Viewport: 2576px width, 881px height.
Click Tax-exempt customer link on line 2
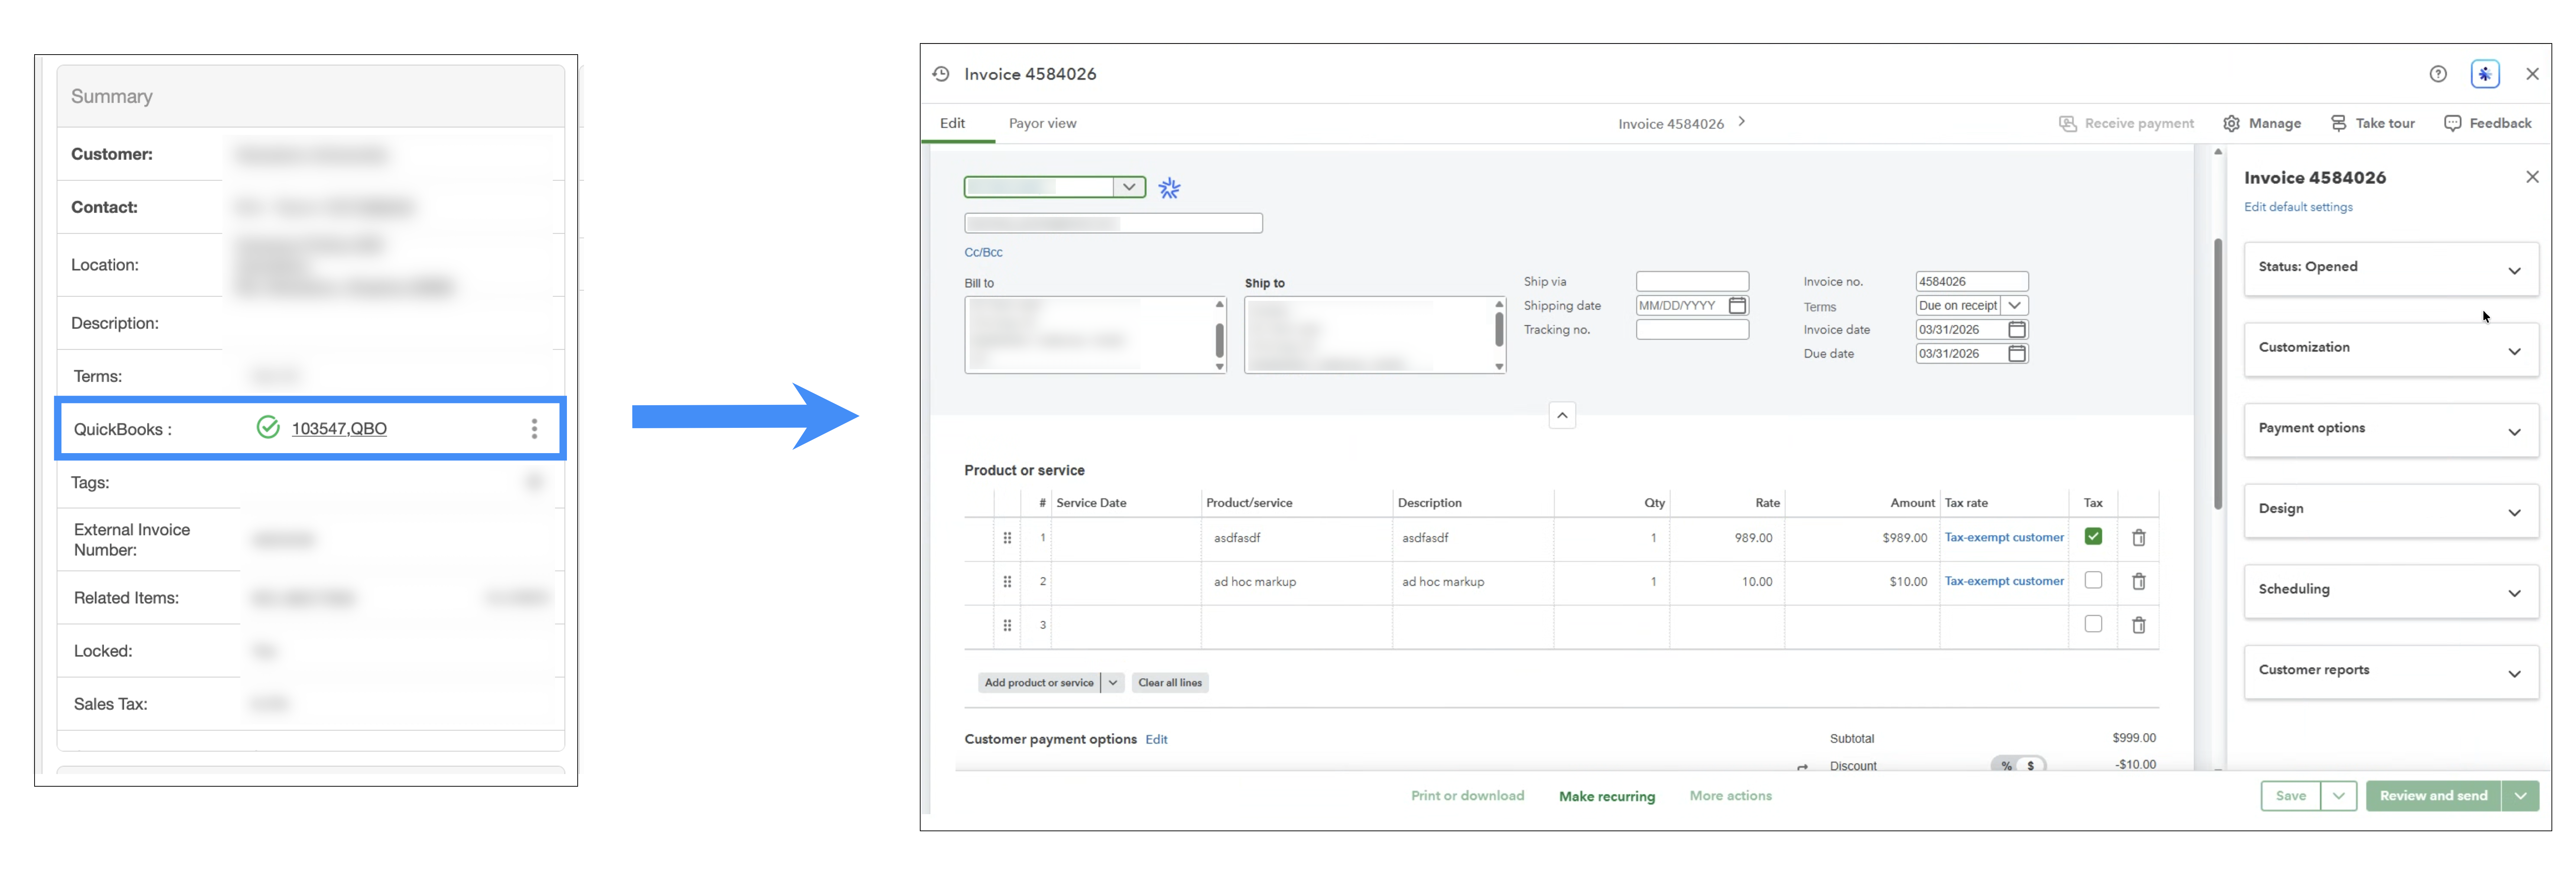point(2003,581)
